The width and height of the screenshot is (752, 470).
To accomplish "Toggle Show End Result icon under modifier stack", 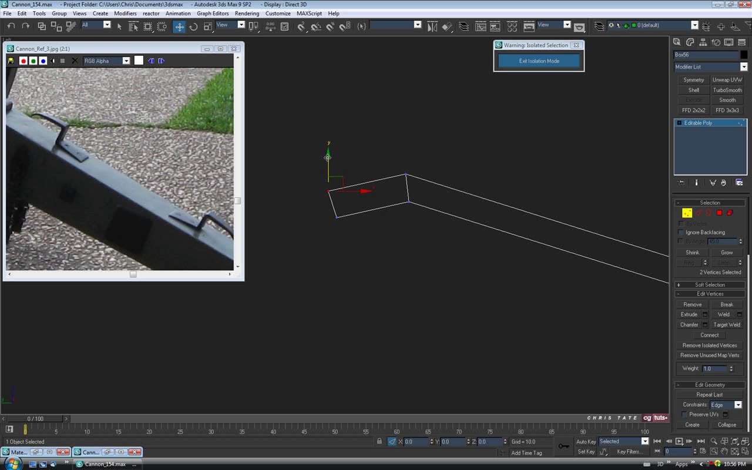I will click(697, 183).
